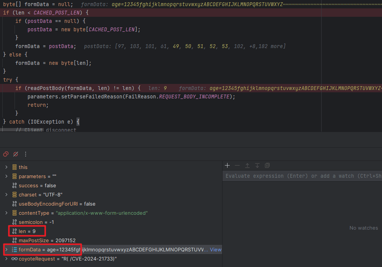Click the this object icon
The height and width of the screenshot is (267, 382).
15,167
